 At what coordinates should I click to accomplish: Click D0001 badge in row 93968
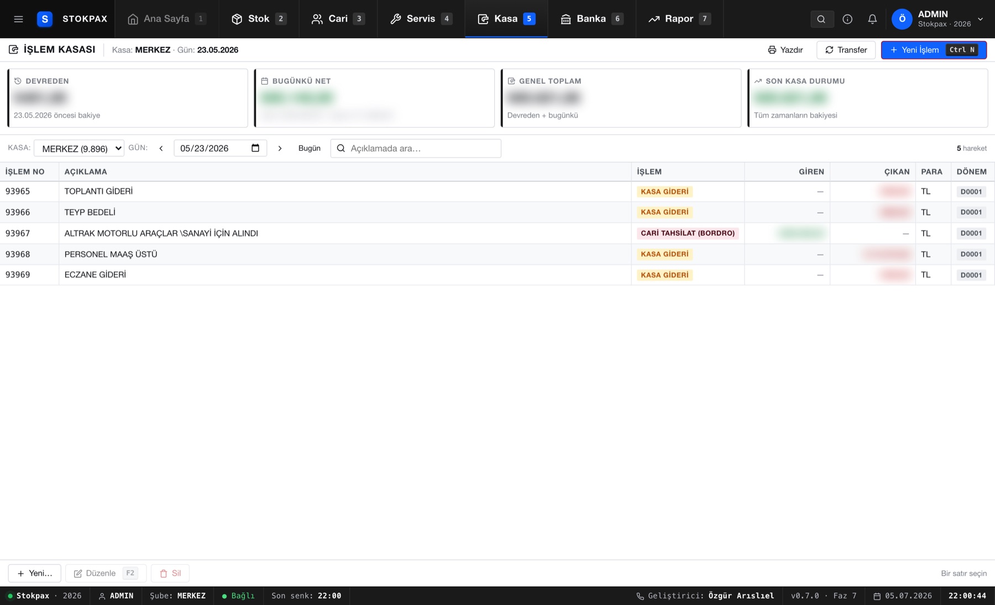(971, 254)
